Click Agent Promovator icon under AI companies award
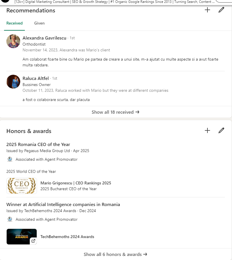 tap(10, 219)
